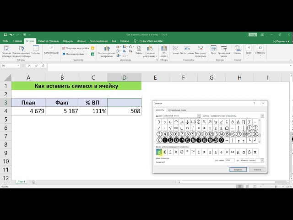Insert a Таблица from the ribbon
The height and width of the screenshot is (220, 293).
tap(36, 50)
